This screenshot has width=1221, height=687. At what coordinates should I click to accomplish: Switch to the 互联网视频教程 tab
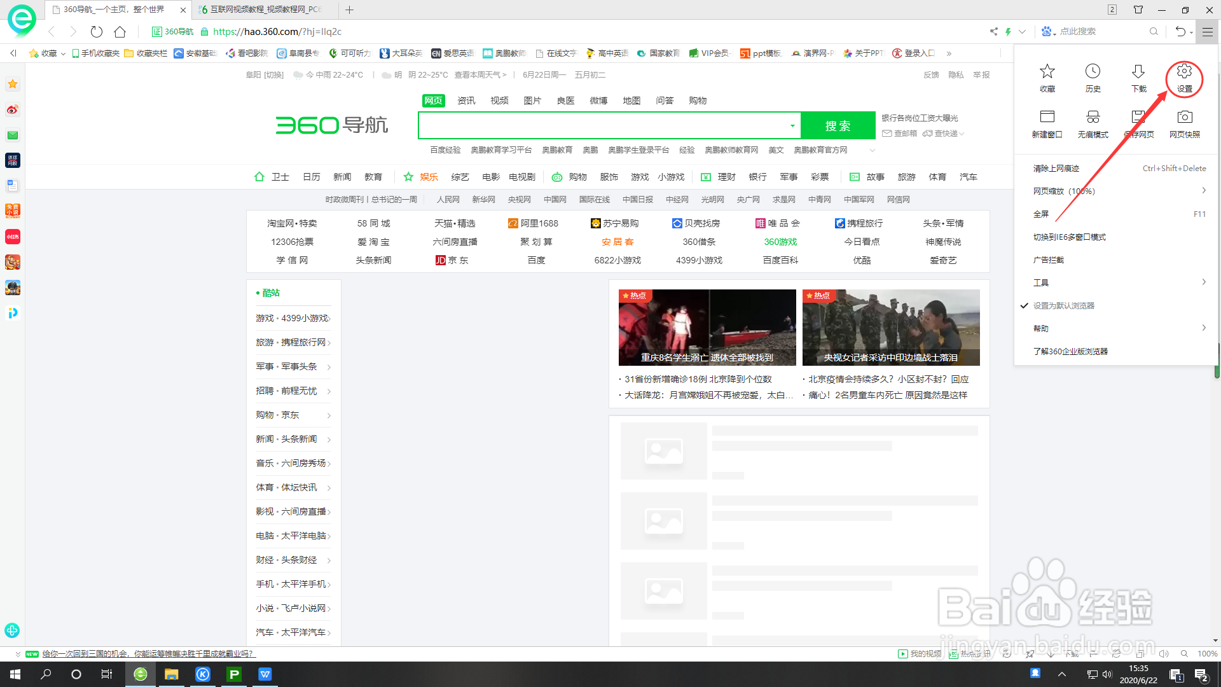[261, 10]
